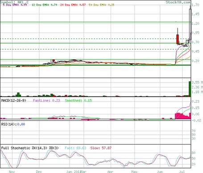Click the Apr date axis label
The image size is (203, 173).
pos(110,172)
